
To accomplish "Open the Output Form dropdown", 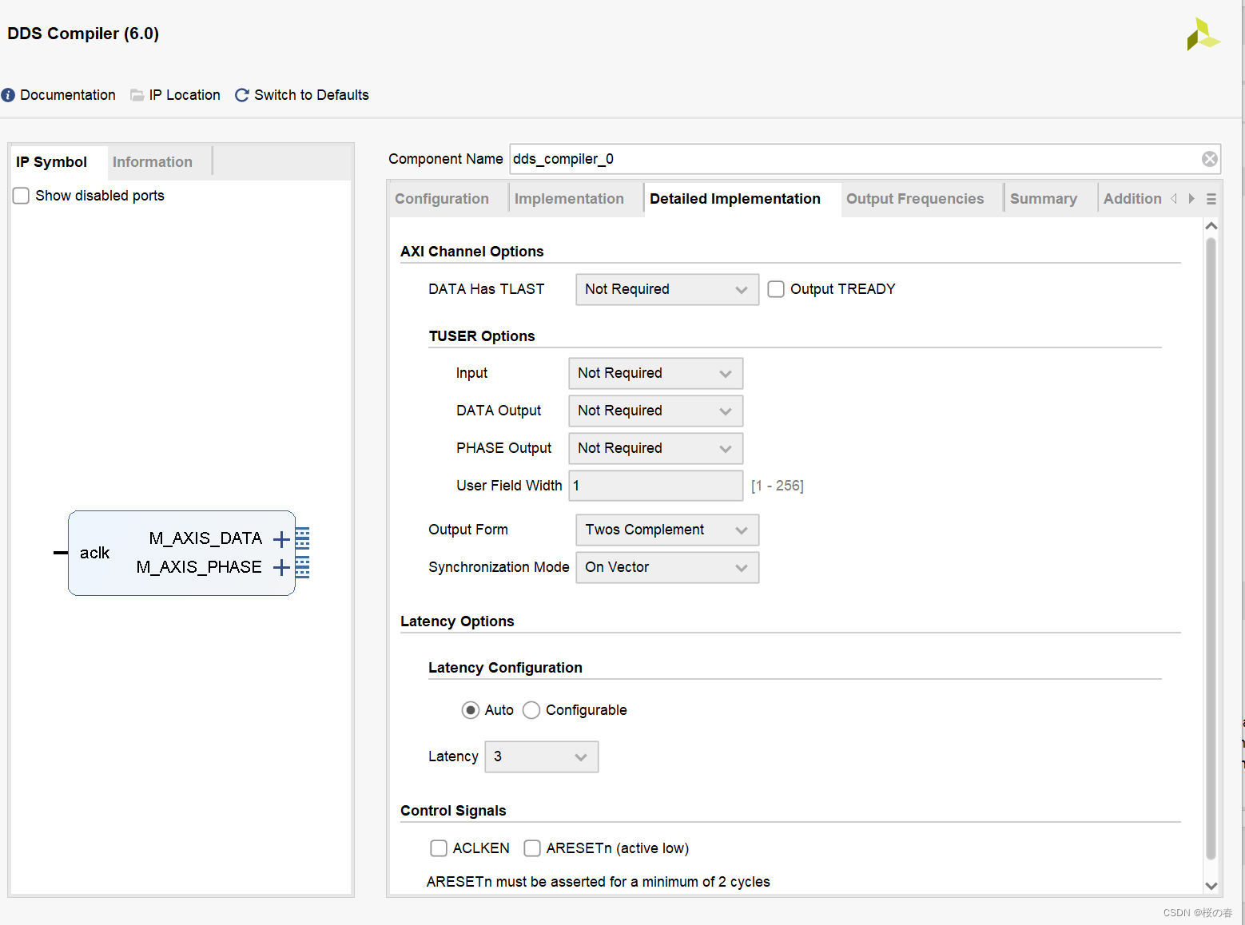I will (x=667, y=530).
